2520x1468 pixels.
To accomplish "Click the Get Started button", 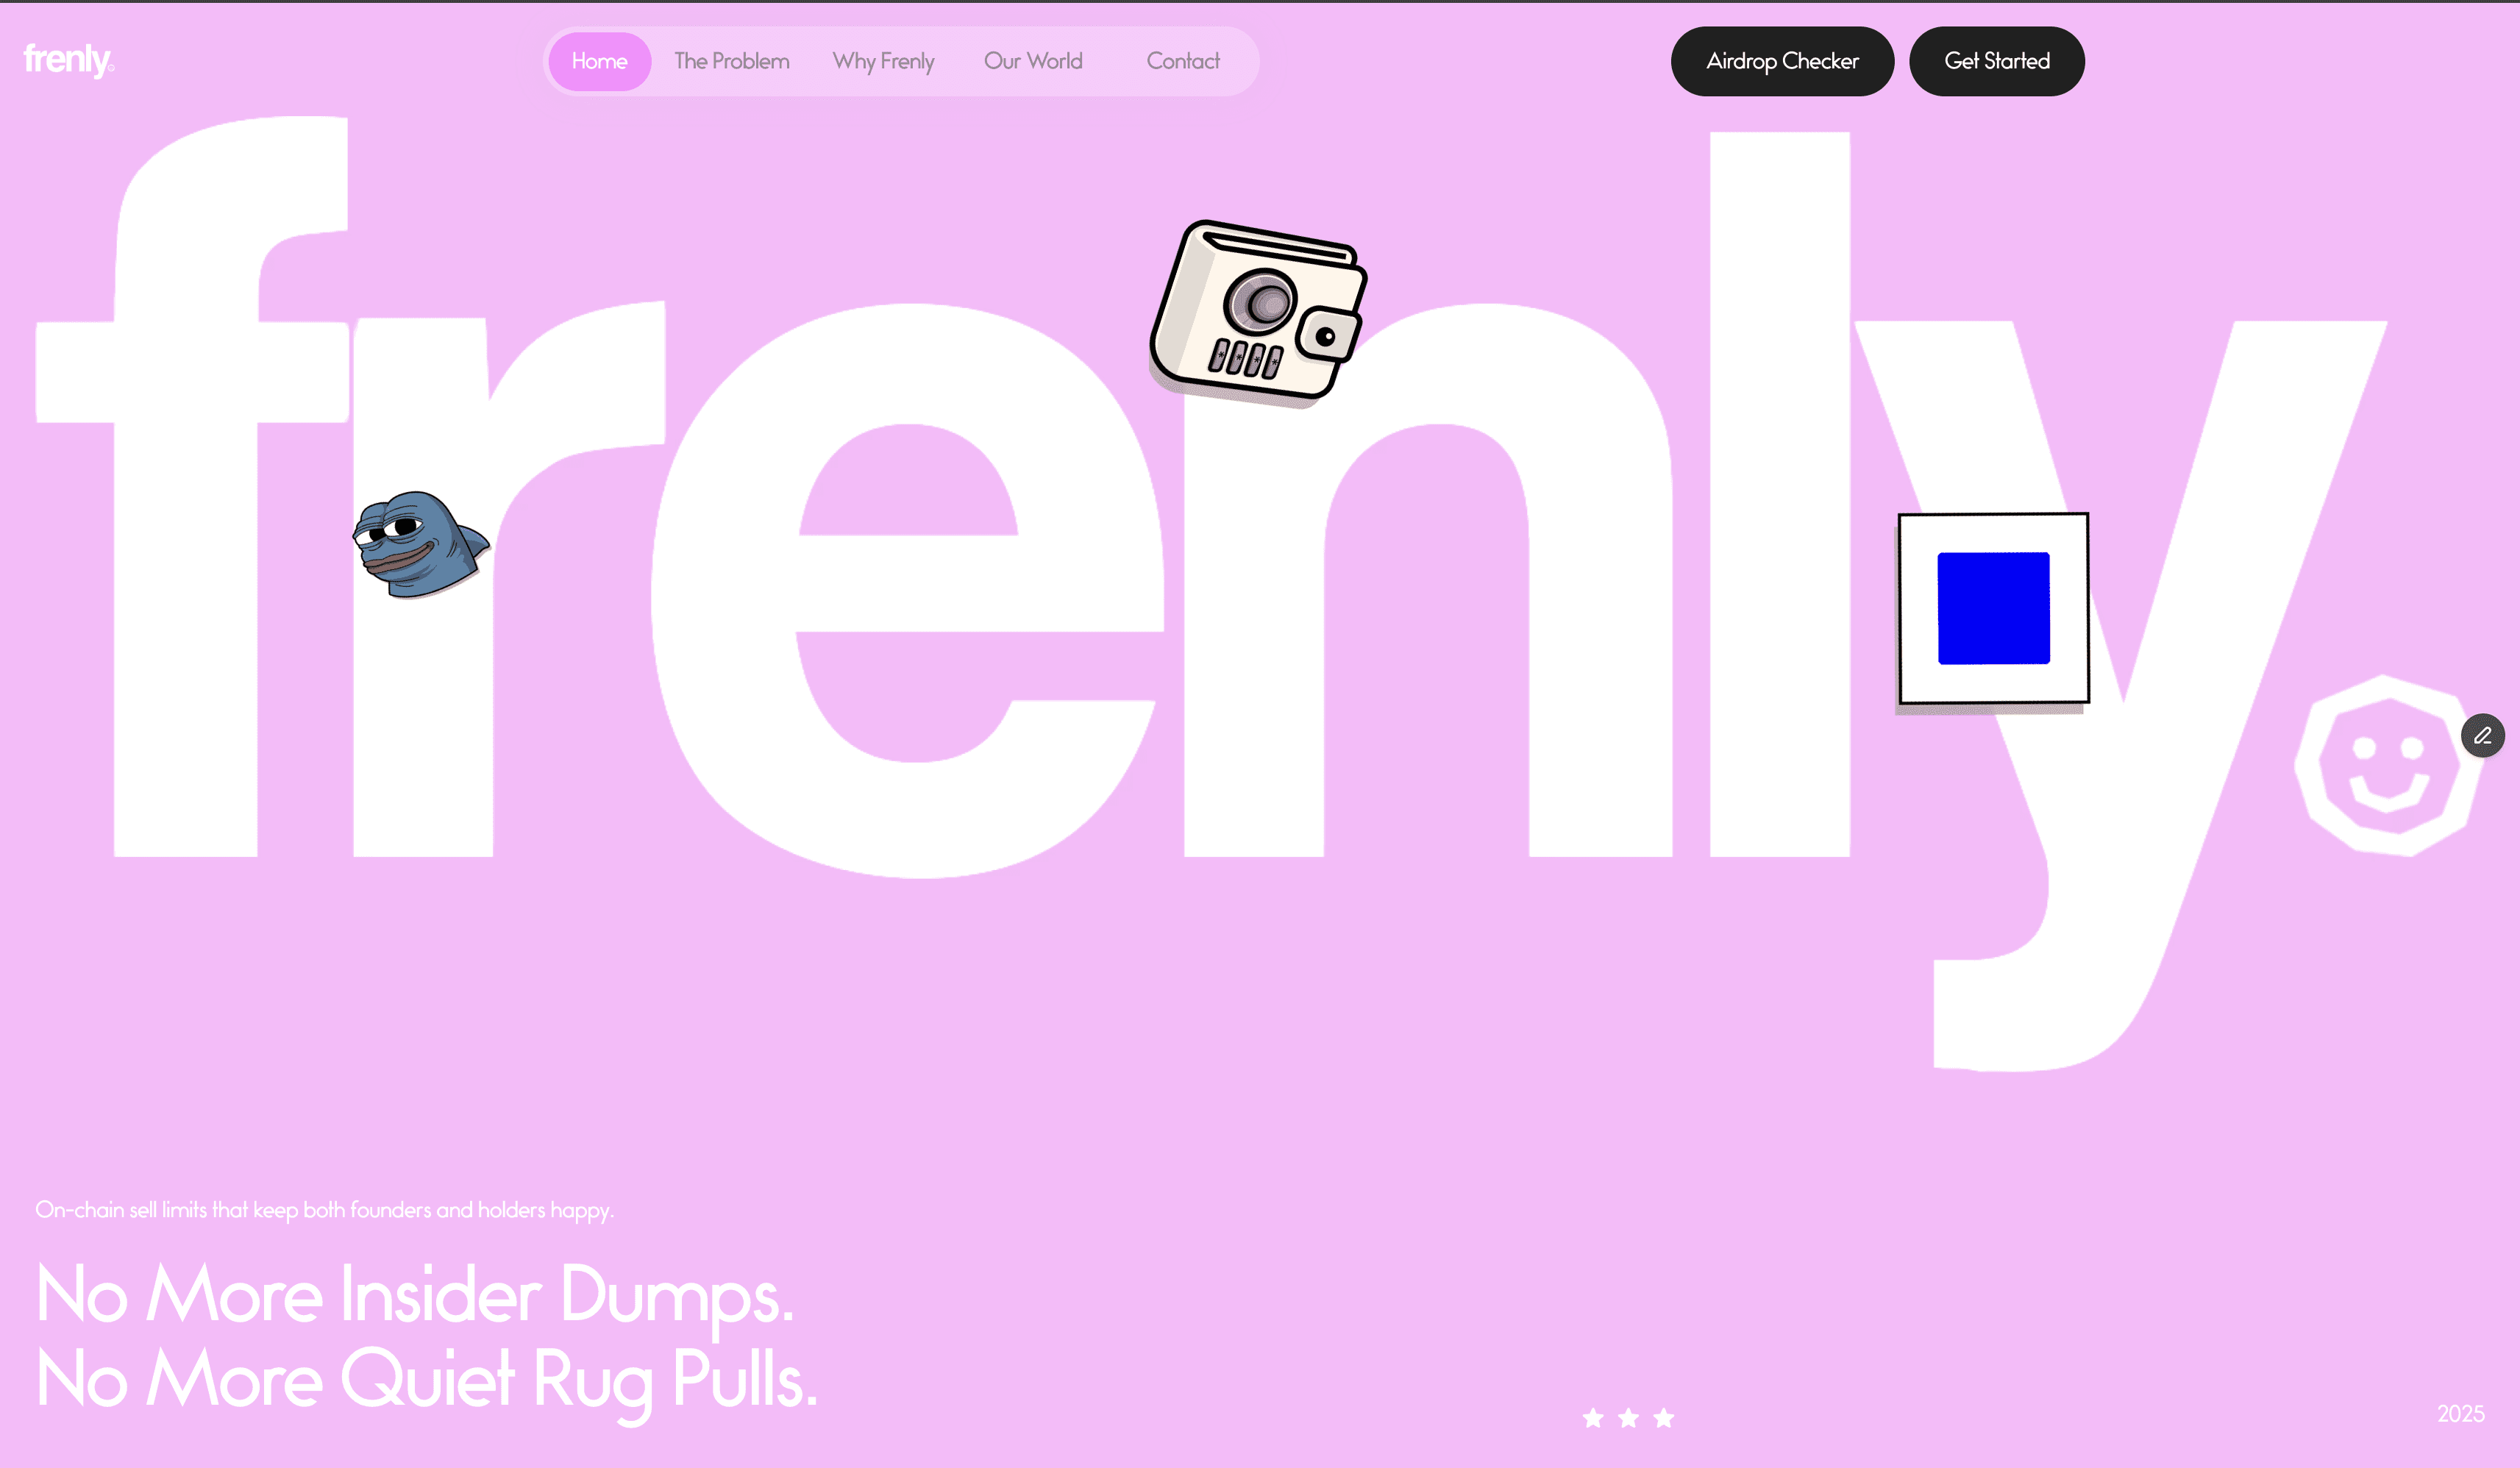I will tap(1996, 61).
